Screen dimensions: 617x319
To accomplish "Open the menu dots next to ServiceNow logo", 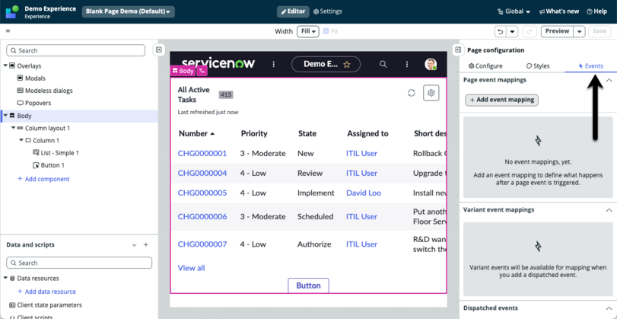I will [x=274, y=64].
